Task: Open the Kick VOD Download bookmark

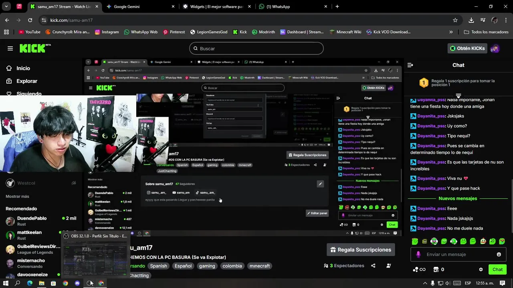Action: coord(388,32)
